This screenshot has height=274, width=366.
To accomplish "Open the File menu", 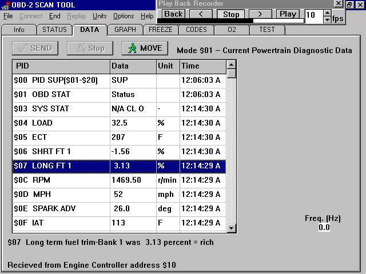I will (x=8, y=16).
